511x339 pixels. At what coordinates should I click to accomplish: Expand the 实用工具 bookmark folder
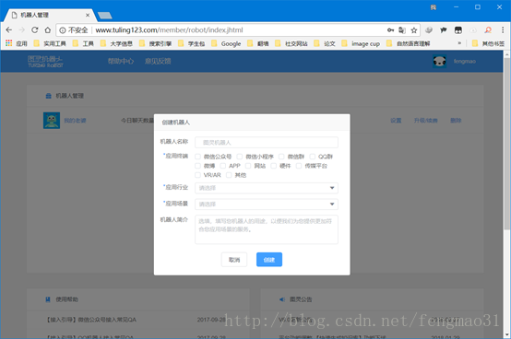pos(50,43)
